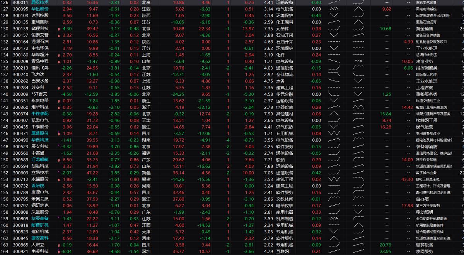464x255 pixels.
Task: Click region 湖南 in the 华自科技 row
Action: 146,140
